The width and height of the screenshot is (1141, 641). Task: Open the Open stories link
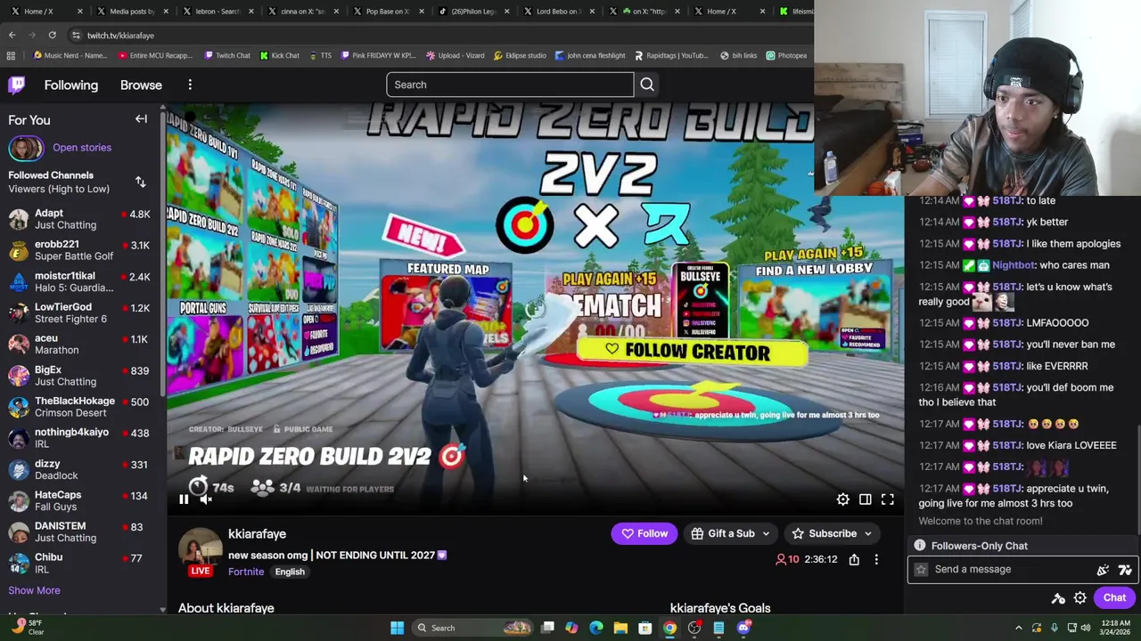coord(82,148)
